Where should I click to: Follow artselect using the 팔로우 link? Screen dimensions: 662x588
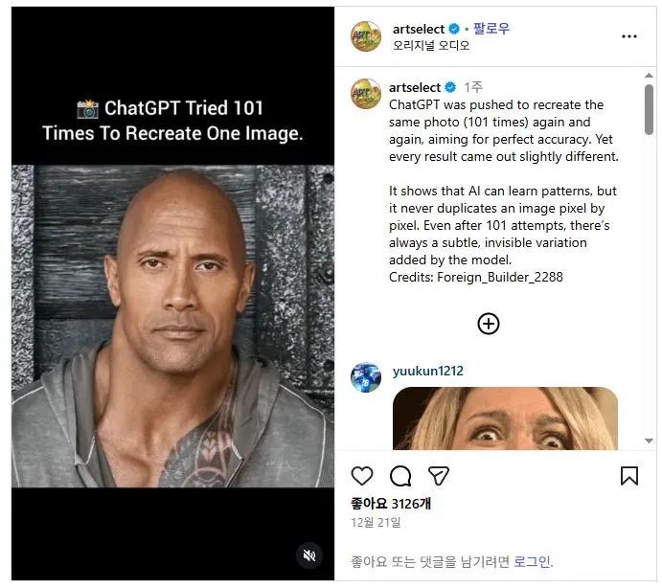[x=491, y=29]
